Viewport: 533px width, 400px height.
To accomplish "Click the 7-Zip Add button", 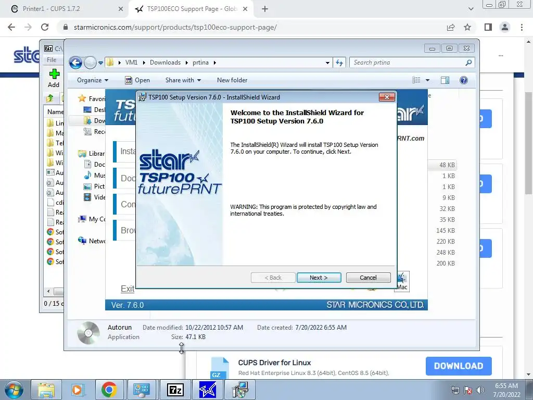I will pos(54,78).
